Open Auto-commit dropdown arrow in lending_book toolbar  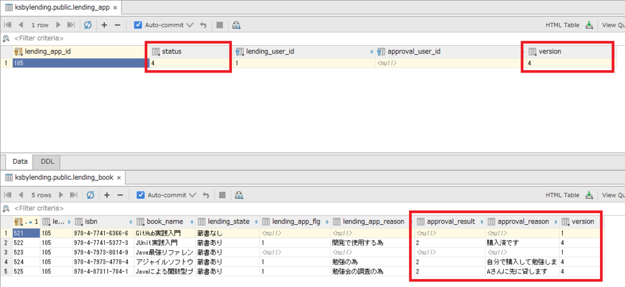[x=193, y=196]
